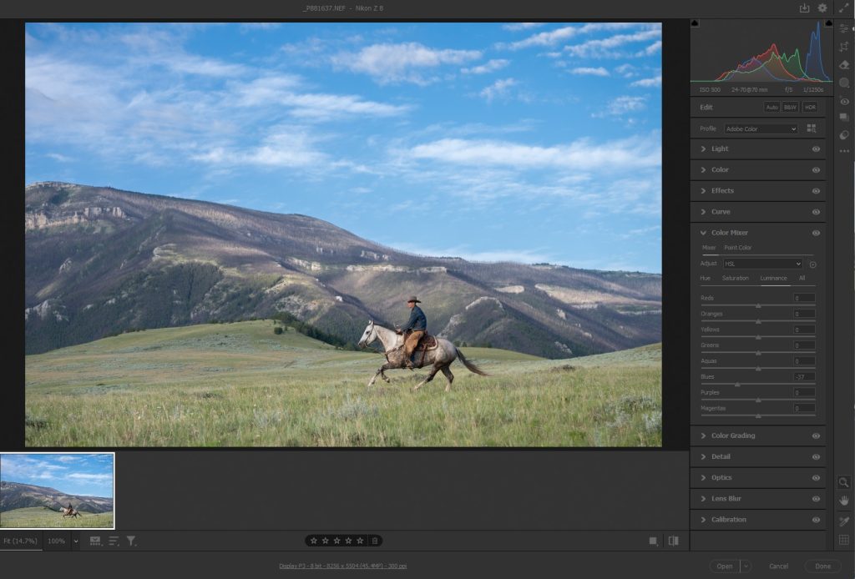Image resolution: width=855 pixels, height=579 pixels.
Task: Expand the Detail panel
Action: [703, 457]
